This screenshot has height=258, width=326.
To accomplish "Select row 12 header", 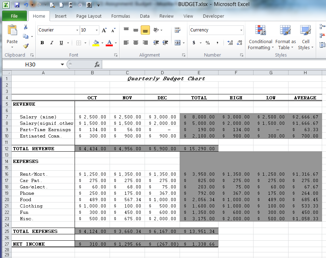I will click(x=7, y=149).
